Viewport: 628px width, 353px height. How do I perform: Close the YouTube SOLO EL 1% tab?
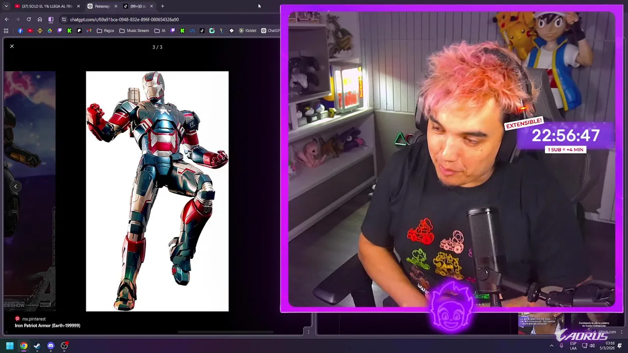tap(78, 6)
